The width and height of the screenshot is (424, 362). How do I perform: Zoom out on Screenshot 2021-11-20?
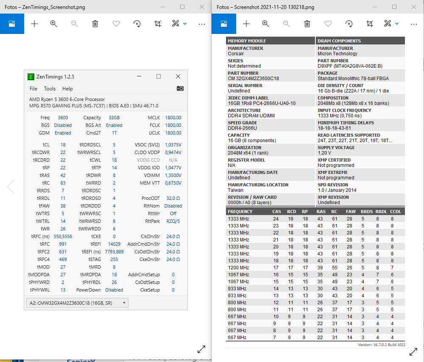[x=287, y=24]
